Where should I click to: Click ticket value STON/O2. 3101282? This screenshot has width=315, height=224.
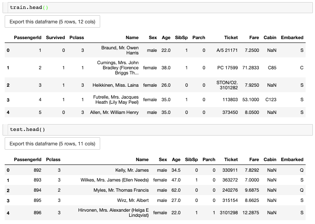pyautogui.click(x=227, y=85)
